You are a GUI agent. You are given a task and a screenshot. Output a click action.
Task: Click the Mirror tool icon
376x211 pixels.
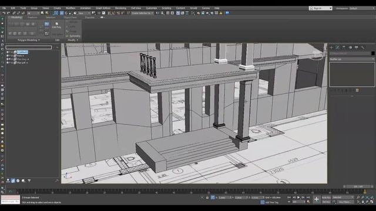click(157, 13)
